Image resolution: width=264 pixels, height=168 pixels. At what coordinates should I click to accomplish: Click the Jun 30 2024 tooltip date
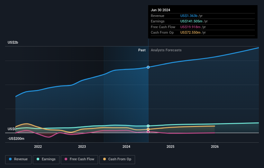[160, 10]
